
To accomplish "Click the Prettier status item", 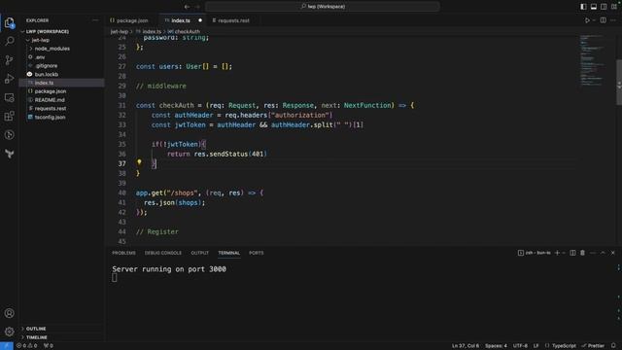I will 593,346.
